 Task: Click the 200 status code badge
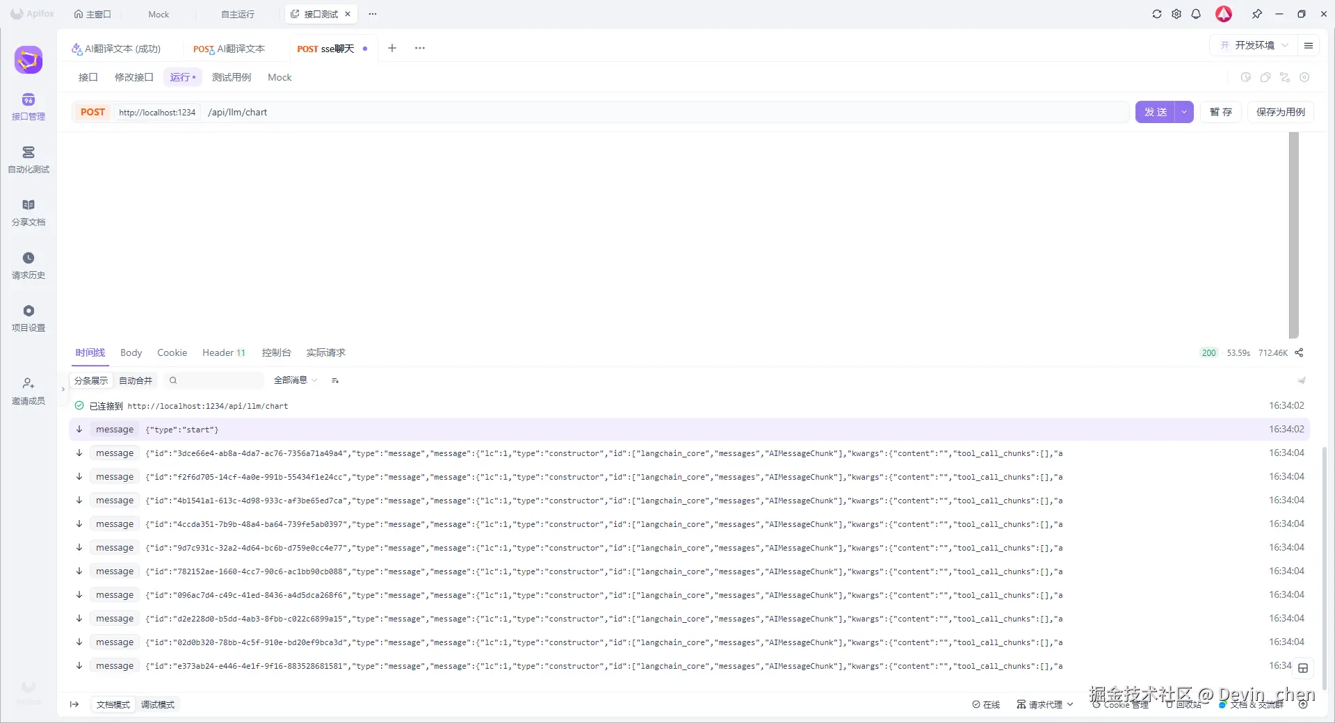point(1208,352)
